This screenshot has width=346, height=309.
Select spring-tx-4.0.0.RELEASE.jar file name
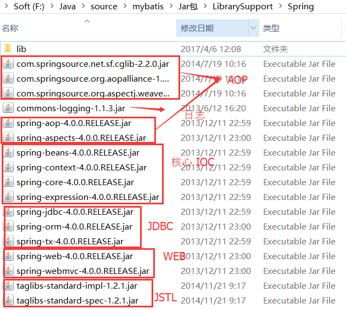coord(70,242)
